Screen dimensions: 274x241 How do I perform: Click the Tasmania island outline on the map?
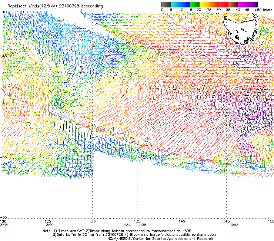(240, 30)
